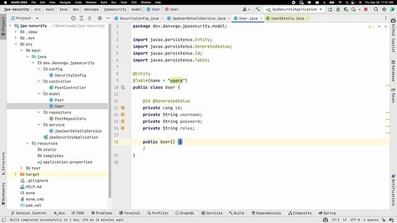Click UTF-8 encoding in status bar
Viewport: 397px width, 223px height.
[355, 220]
